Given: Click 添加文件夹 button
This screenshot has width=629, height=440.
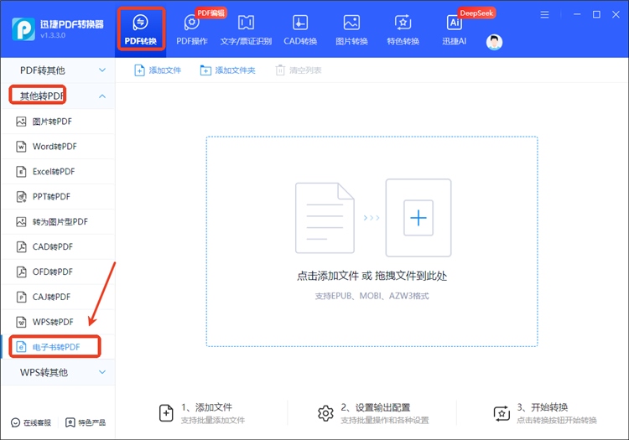Looking at the screenshot, I should pyautogui.click(x=227, y=70).
